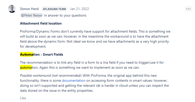The width and height of the screenshot is (195, 102).
Task: Open the three-dot more actions menu
Action: (188, 9)
